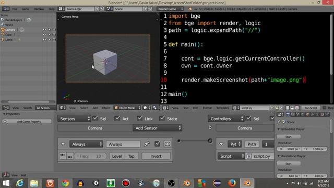Open the Sensors visibility dropdown

tap(74, 119)
